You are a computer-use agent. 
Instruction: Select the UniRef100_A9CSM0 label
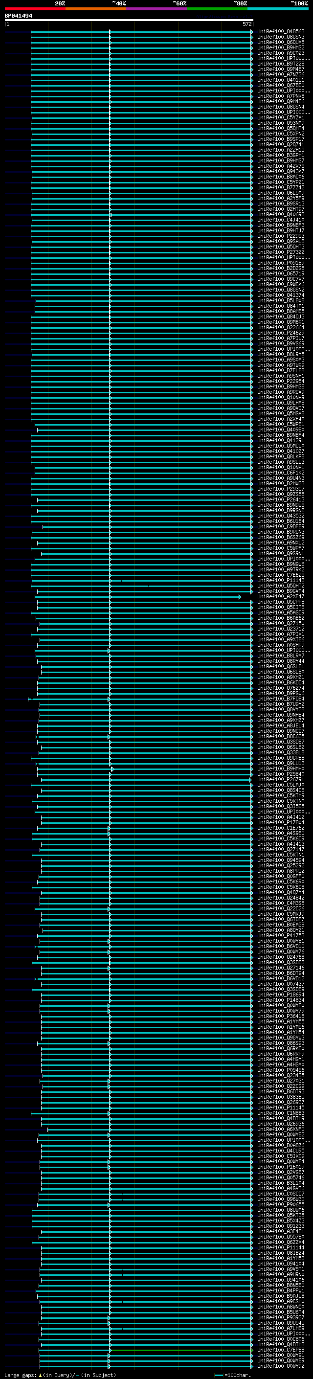coord(281,1301)
